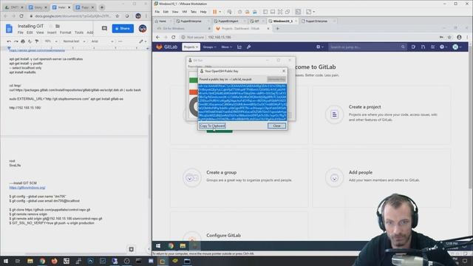Click GitLab search or jump to field
The image size is (473, 266).
point(367,47)
